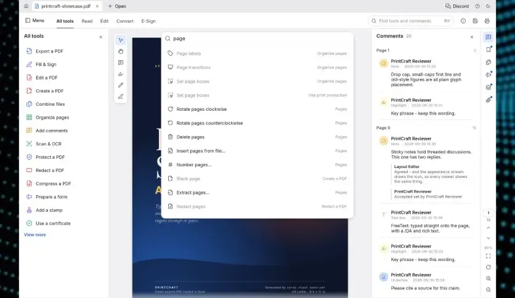Viewport: 515px width, 298px height.
Task: Click the Find tools and commands field
Action: [410, 21]
